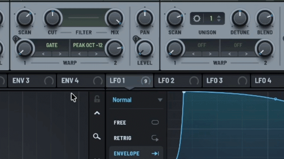Select the LFO 1 tab
The height and width of the screenshot is (159, 284).
pyautogui.click(x=129, y=81)
